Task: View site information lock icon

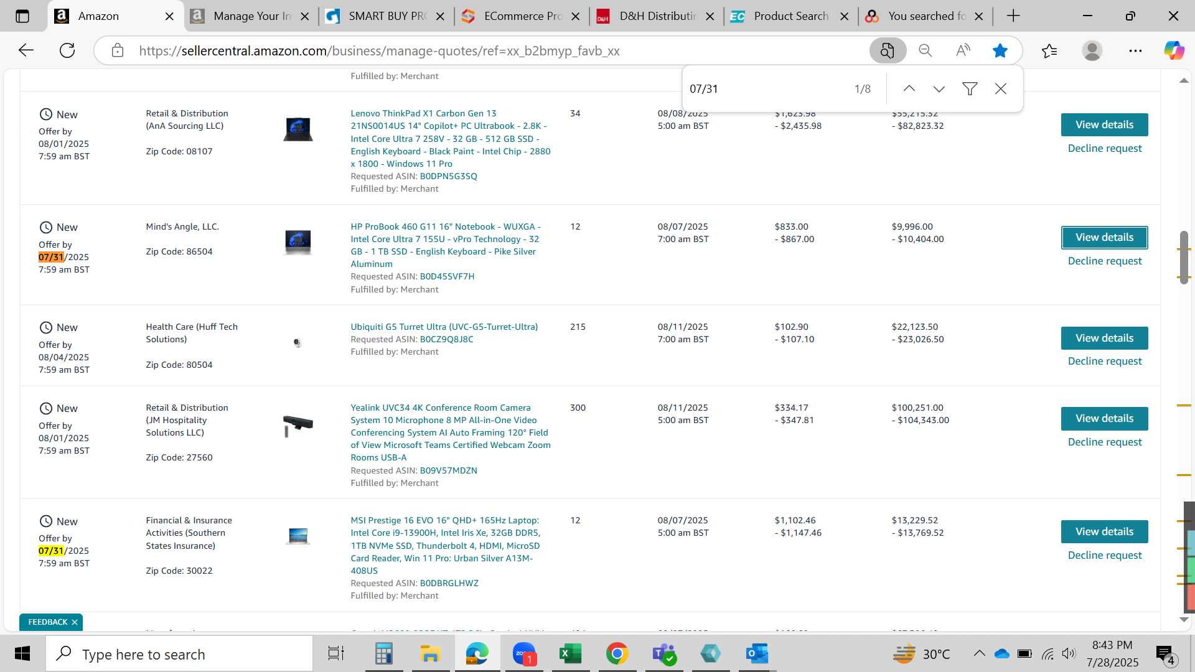Action: click(x=118, y=50)
